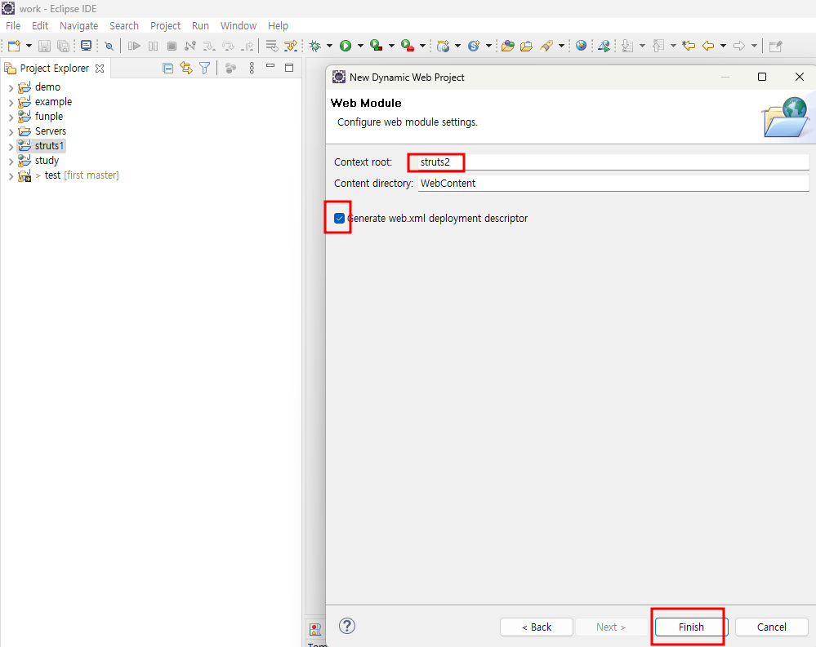The height and width of the screenshot is (647, 816).
Task: Open the New wizard dropdown arrow
Action: pyautogui.click(x=29, y=46)
